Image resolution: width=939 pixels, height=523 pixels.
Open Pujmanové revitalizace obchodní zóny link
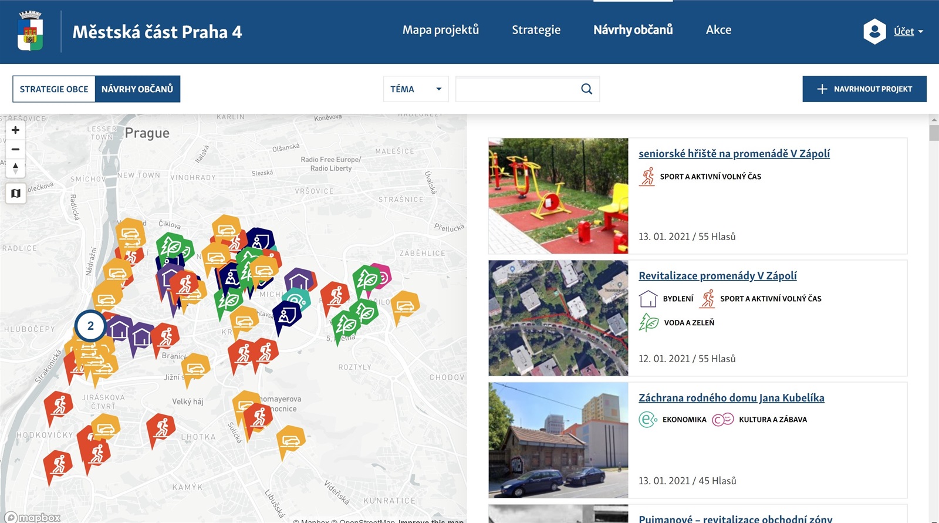735,518
